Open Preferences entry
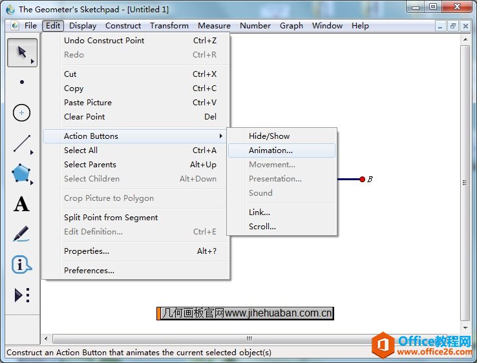 pos(136,270)
